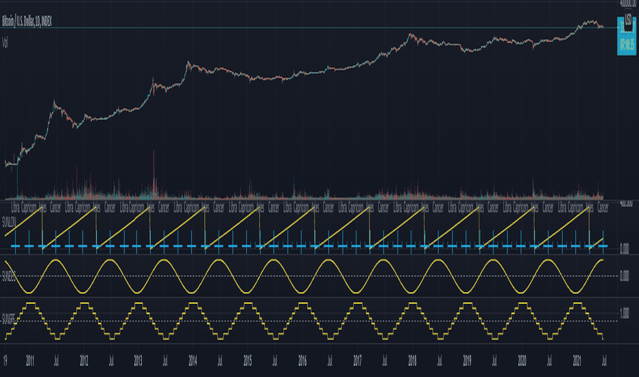Click the bar countdown timer below price label
The image size is (639, 377).
tap(627, 44)
